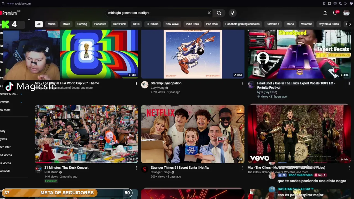Filter by the C418 chip
Screen dimensions: 354x199
pyautogui.click(x=136, y=24)
